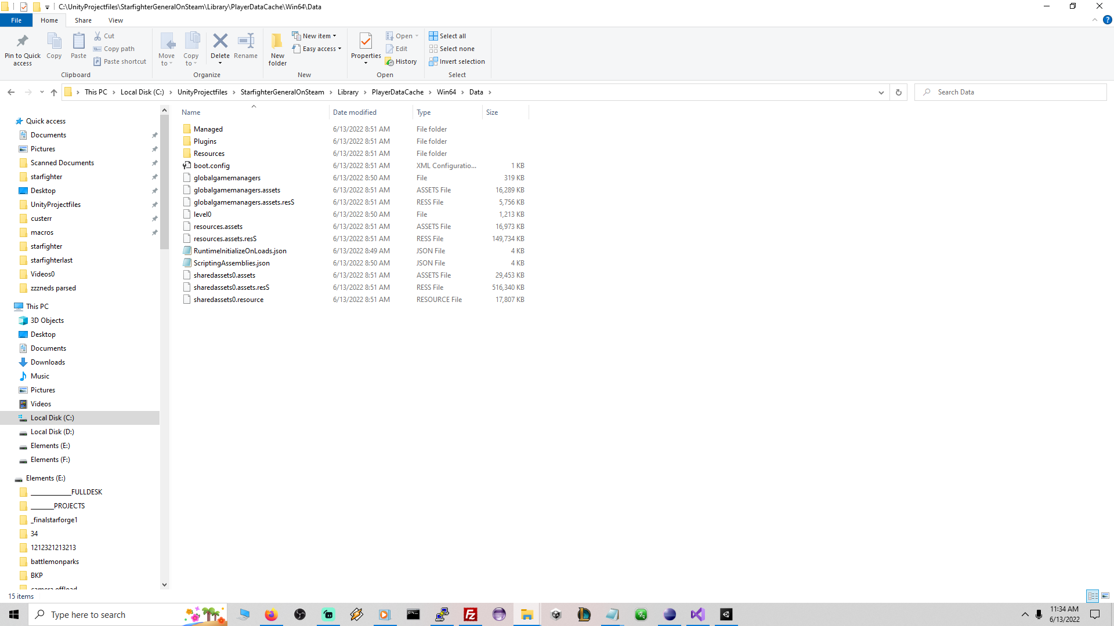Open the Share ribbon tab
This screenshot has width=1114, height=626.
click(x=83, y=20)
